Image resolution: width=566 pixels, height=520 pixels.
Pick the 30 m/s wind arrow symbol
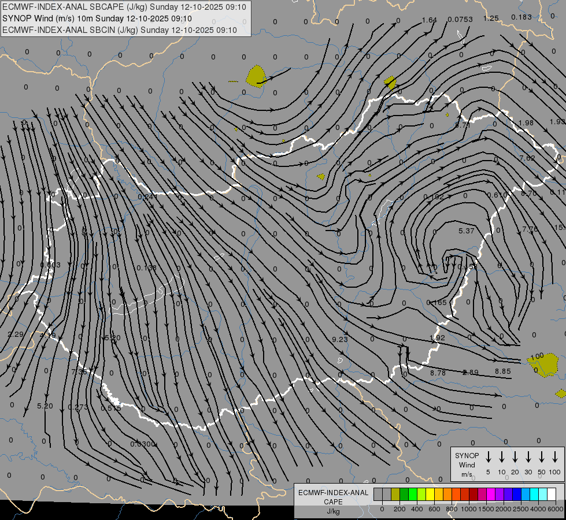tap(528, 457)
